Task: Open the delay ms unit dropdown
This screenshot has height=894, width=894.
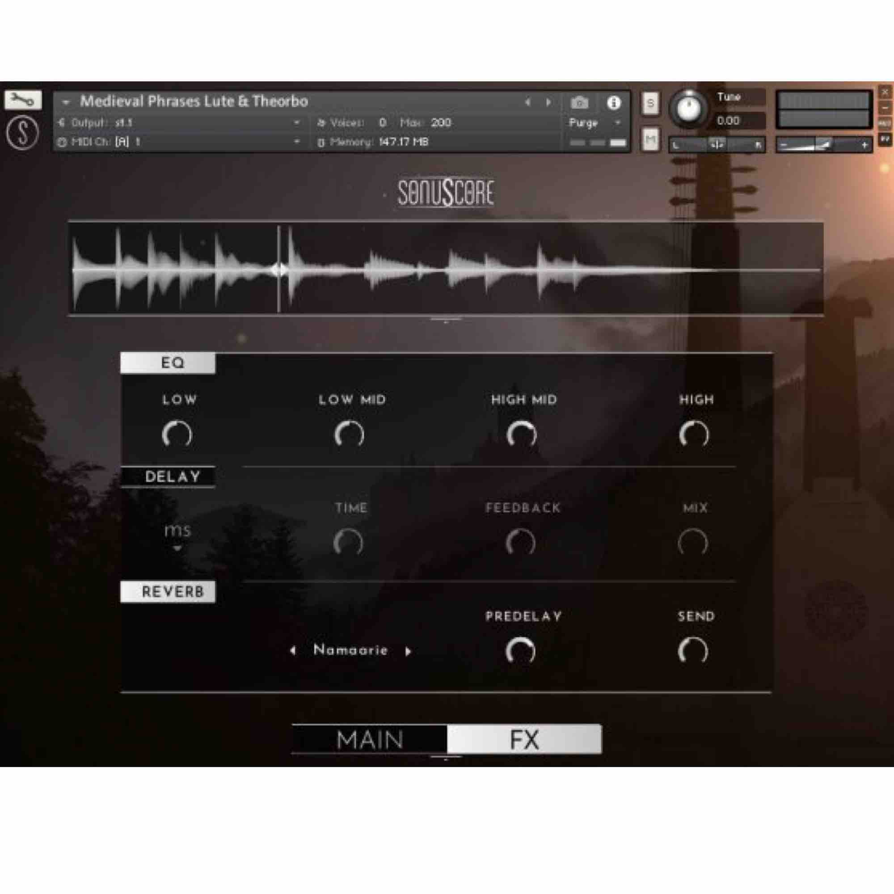Action: click(178, 536)
